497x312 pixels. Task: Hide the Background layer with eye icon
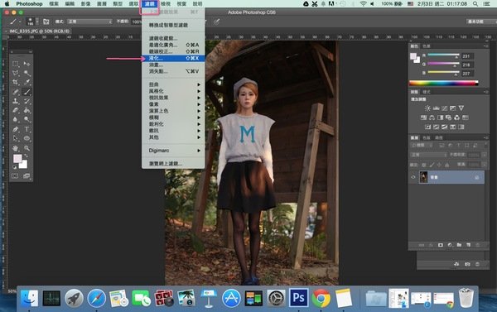[x=413, y=177]
